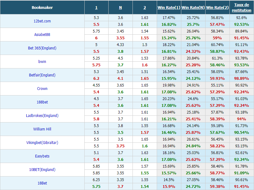Open the 12bet.com bookmaker link
Screen dimensions: 254x190
(x=42, y=21)
